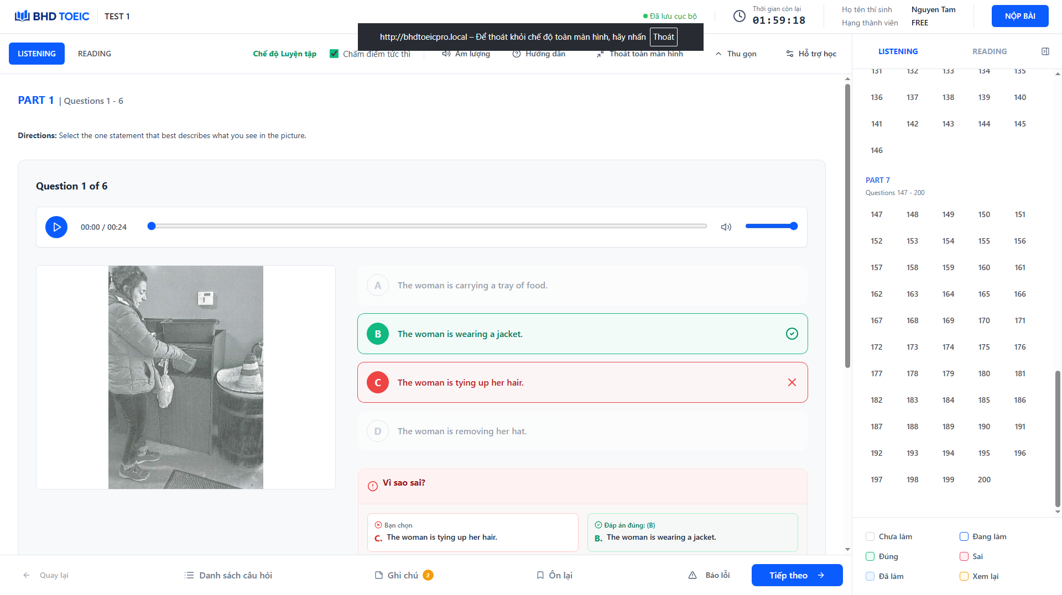Viewport: 1062px width, 595px height.
Task: Submit the test with NỘP BÀI
Action: click(x=1020, y=16)
